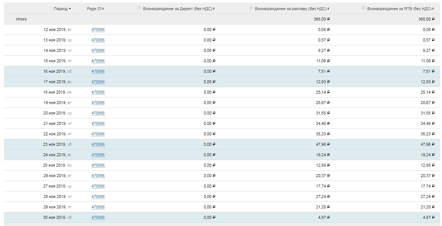Open help icon for Вознаграждение за RTB column
This screenshot has width=442, height=226.
pos(364,8)
